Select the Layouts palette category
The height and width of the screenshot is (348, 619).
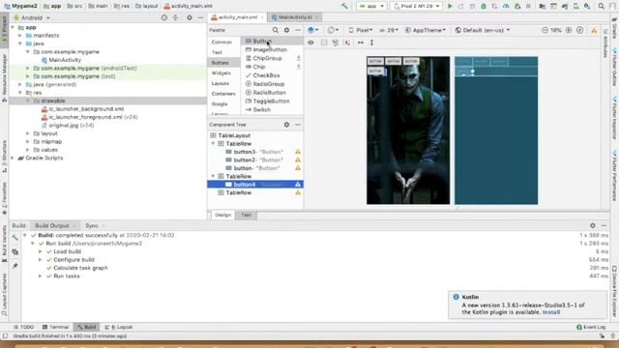(221, 83)
